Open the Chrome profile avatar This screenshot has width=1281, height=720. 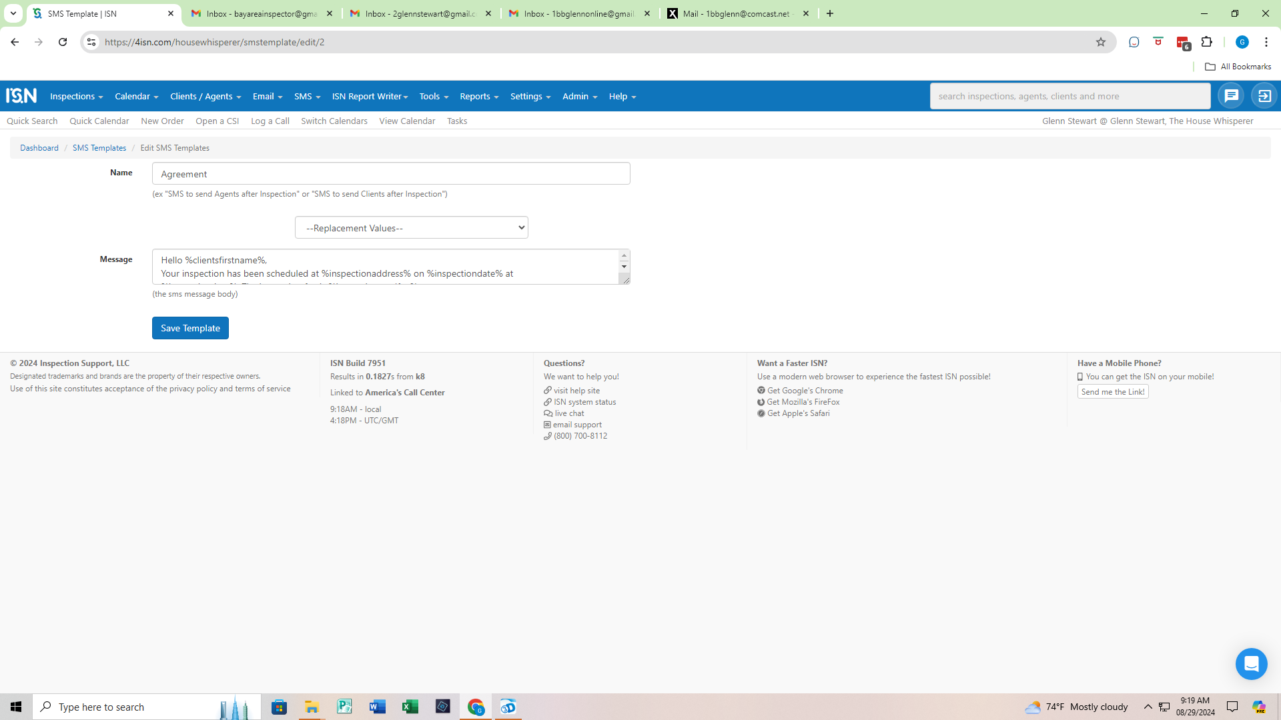point(1242,42)
